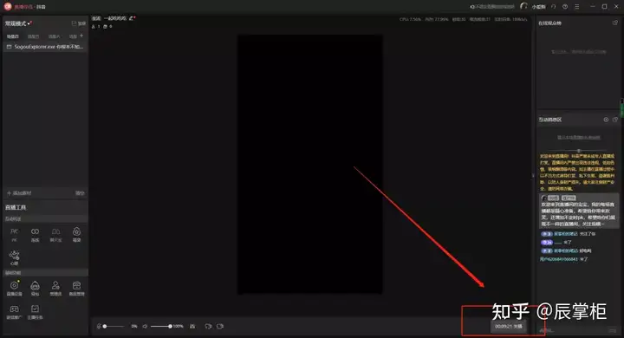
Task: Open the 连线 co-host link tool
Action: (35, 235)
